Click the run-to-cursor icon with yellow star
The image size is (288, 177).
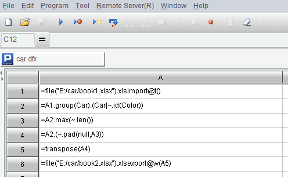pyautogui.click(x=97, y=22)
